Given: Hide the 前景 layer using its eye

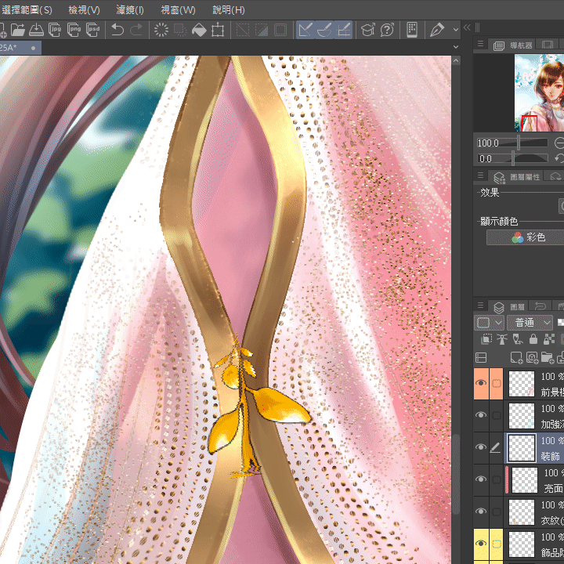Looking at the screenshot, I should [x=481, y=383].
